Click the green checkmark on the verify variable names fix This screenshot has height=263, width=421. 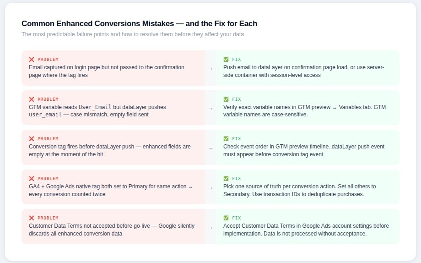point(226,99)
